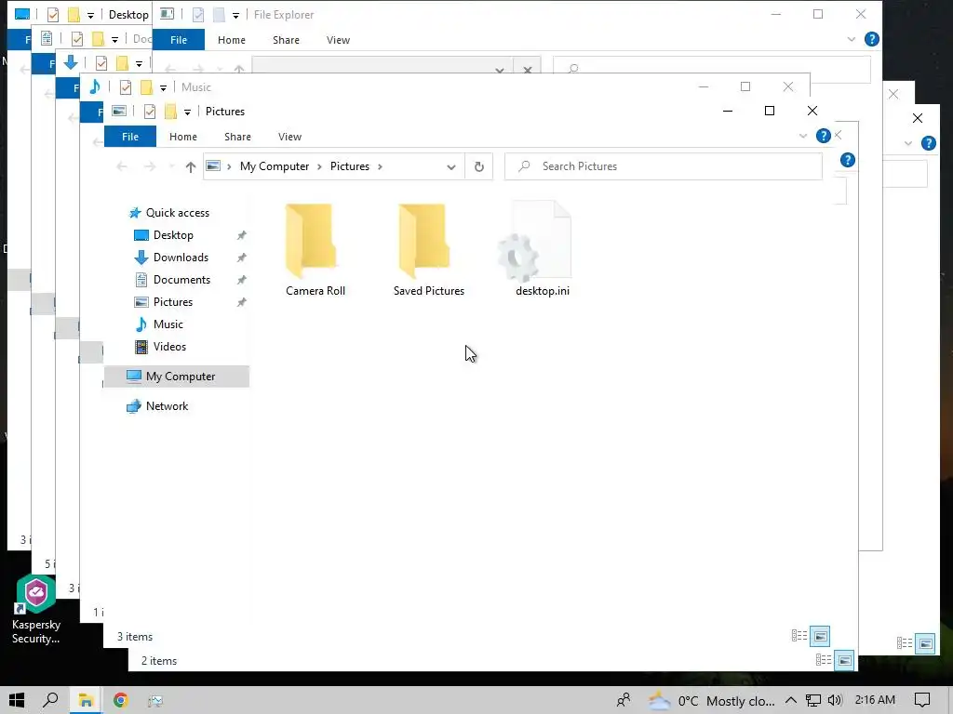Screen dimensions: 953x714
Task: Click the Forward navigation arrow in Pictures window
Action: tap(150, 166)
